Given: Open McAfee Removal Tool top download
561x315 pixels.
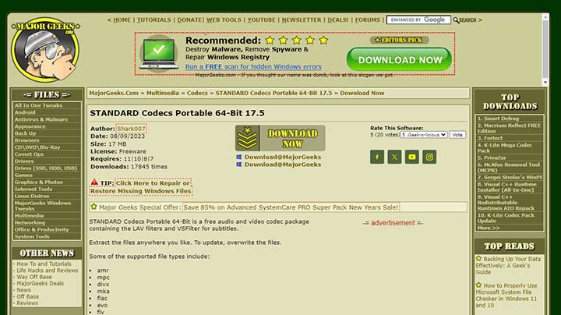Looking at the screenshot, I should (509, 168).
